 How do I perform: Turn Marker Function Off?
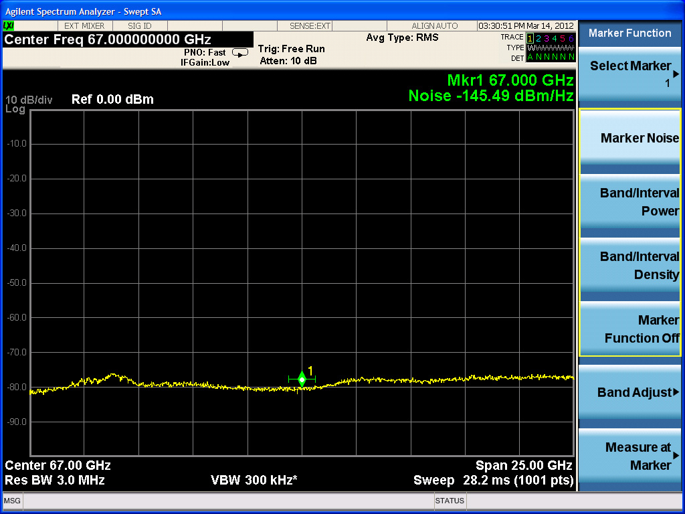pyautogui.click(x=629, y=329)
